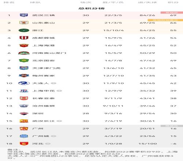The width and height of the screenshot is (183, 161).
Task: Select the 广州城 blue crest
Action: 24,136
